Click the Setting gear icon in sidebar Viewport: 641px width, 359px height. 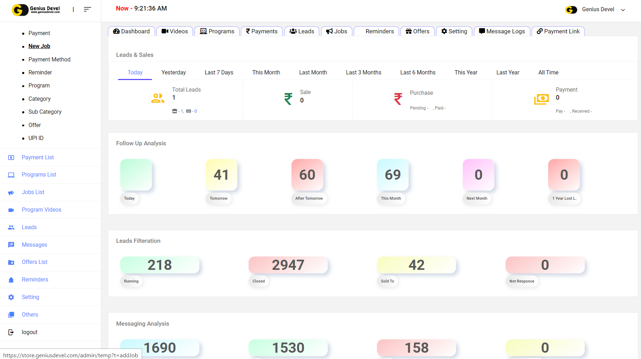pyautogui.click(x=11, y=297)
